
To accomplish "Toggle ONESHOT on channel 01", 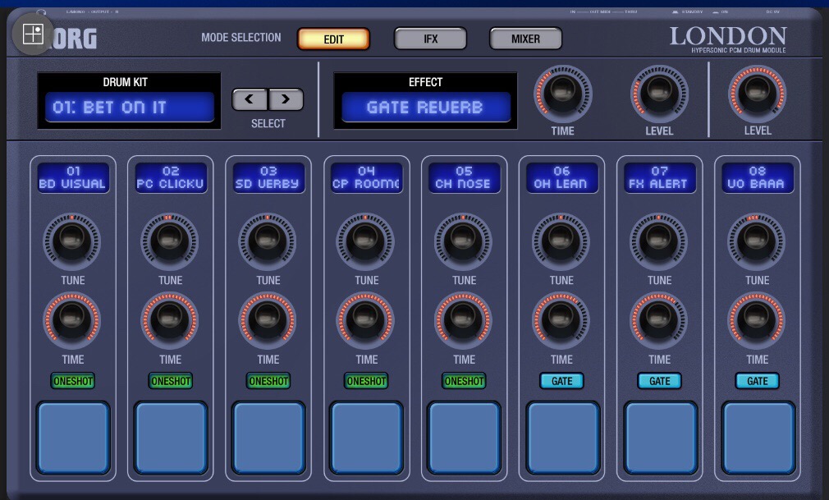I will point(72,381).
